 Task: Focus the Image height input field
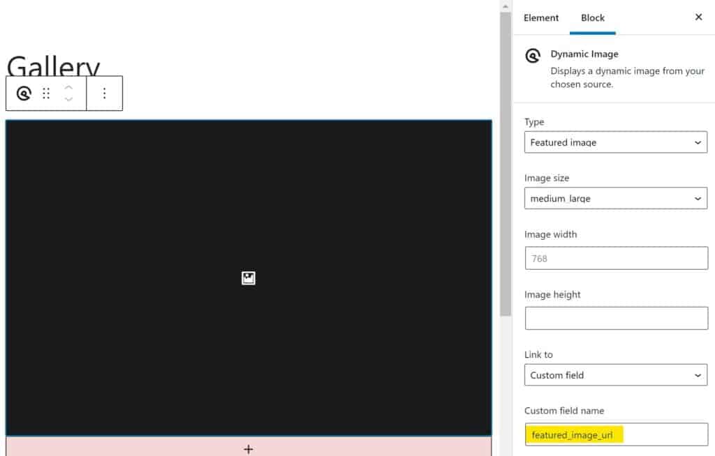[616, 318]
